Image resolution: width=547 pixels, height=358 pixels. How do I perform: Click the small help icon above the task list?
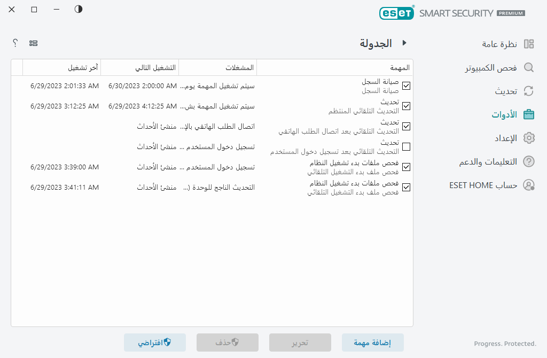15,43
